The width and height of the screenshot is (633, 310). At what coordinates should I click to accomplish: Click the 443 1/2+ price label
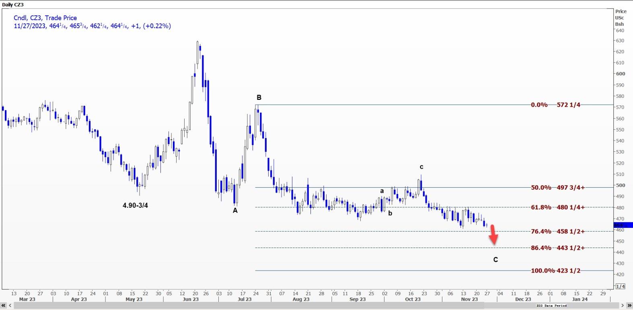click(571, 248)
